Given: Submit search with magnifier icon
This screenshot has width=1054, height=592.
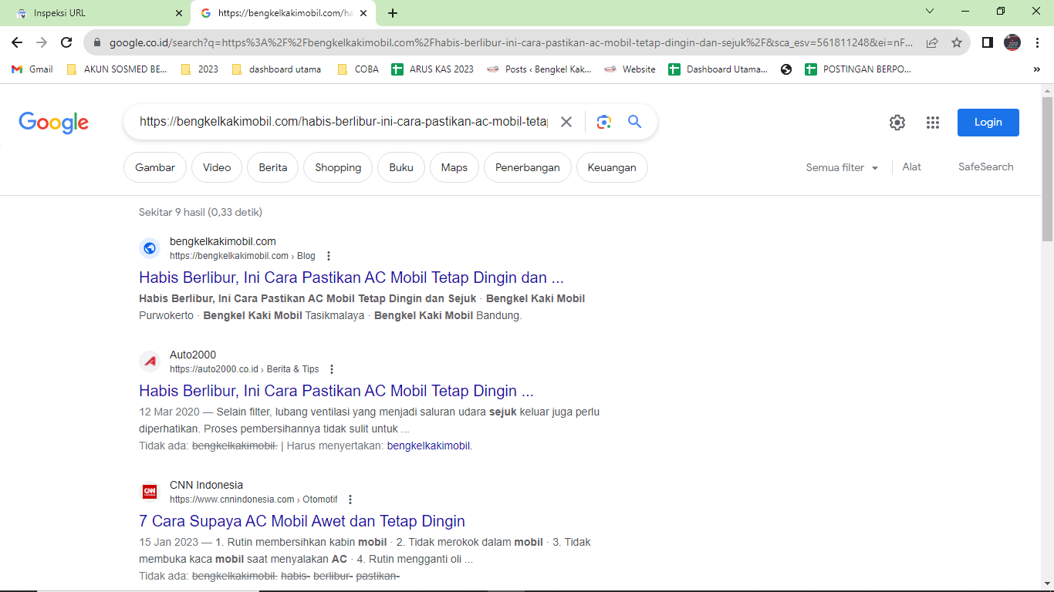Looking at the screenshot, I should pyautogui.click(x=634, y=122).
